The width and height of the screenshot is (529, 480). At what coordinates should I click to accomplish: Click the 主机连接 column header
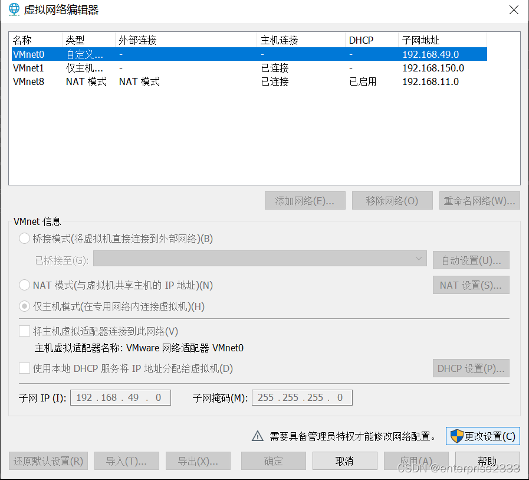coord(301,40)
